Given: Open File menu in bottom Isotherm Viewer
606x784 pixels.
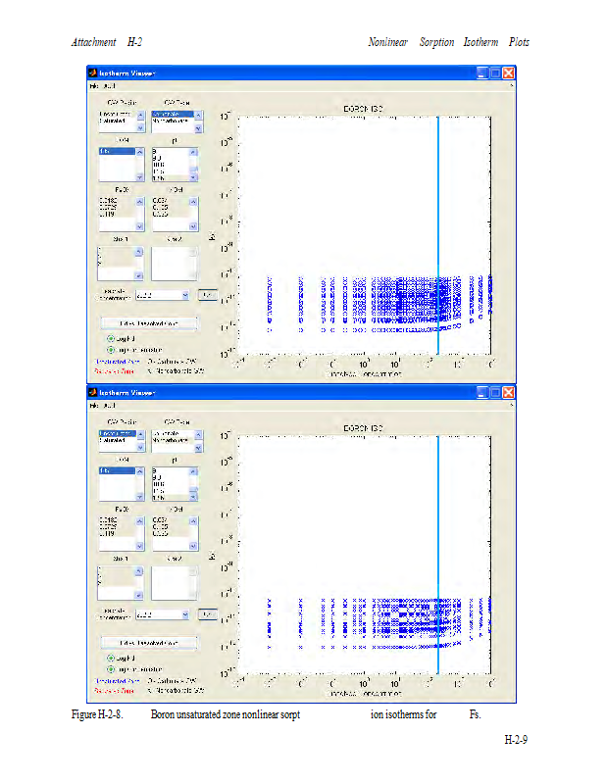Looking at the screenshot, I should [94, 405].
